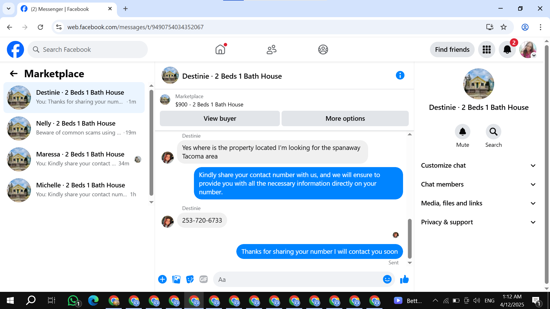The height and width of the screenshot is (309, 550).
Task: Open the Chrome profile icon
Action: click(525, 27)
